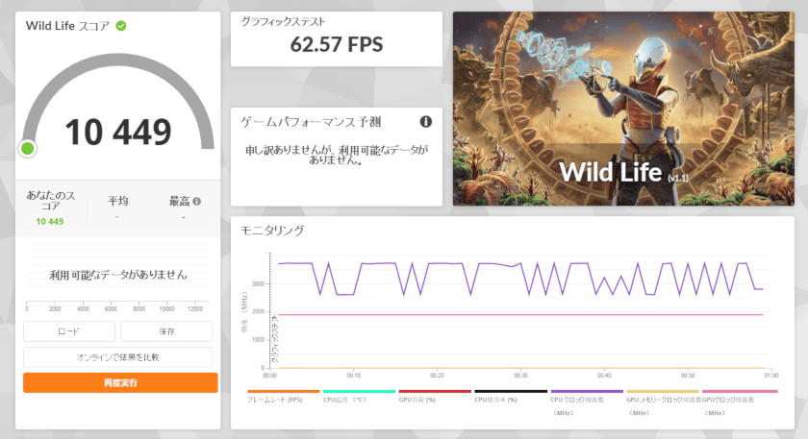Viewport: 808px width, 439px height.
Task: Toggle CPU使用率 (%) legend series
Action: 496,398
